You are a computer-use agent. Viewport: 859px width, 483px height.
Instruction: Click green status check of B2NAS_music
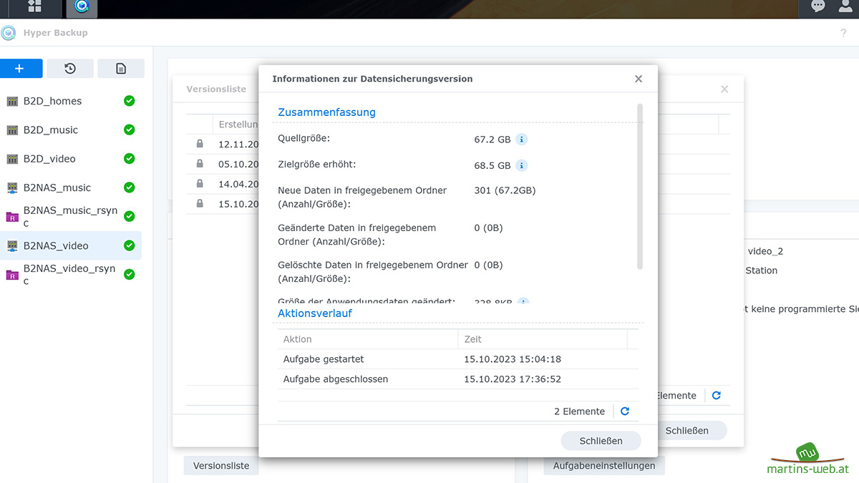pyautogui.click(x=129, y=187)
